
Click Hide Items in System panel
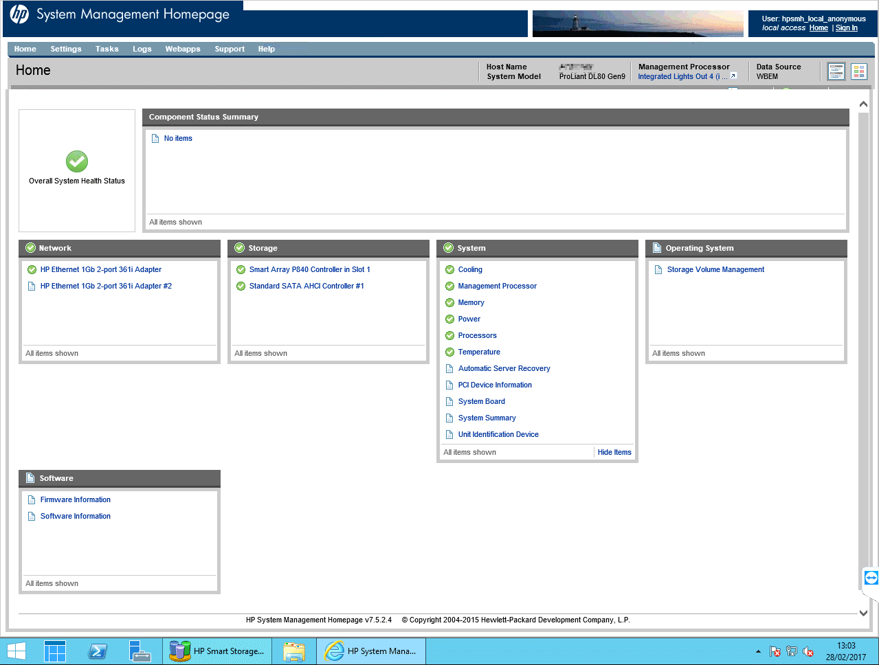(614, 452)
